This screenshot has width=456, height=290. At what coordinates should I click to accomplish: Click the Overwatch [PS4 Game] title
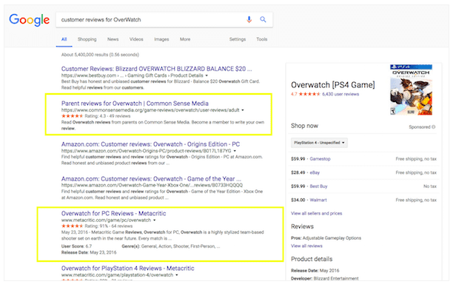coord(332,85)
